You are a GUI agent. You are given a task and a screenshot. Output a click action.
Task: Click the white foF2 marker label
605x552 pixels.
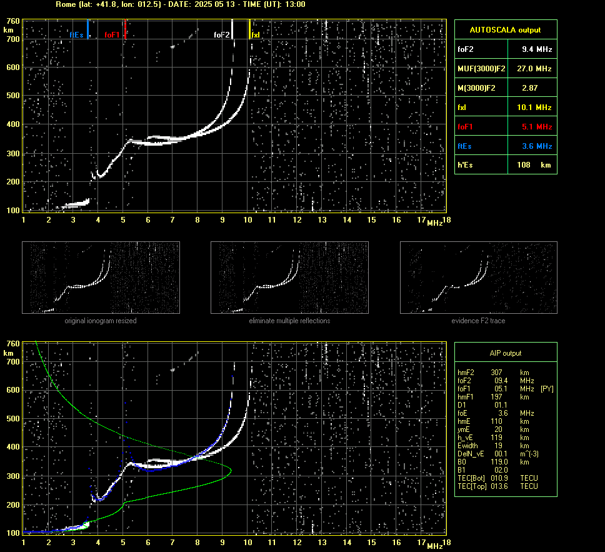[x=222, y=35]
